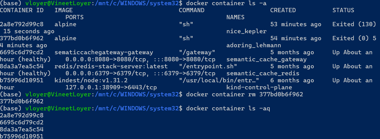Click the 'docker container ls -aq' command
Viewport: 380px width, 139px height.
tap(228, 109)
